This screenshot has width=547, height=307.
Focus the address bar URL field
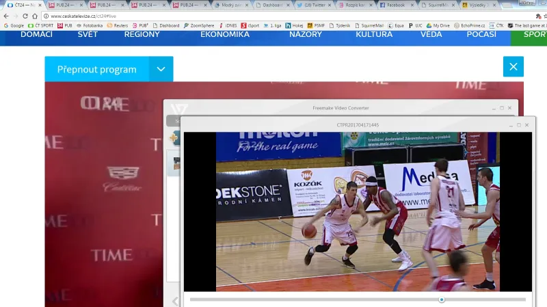click(x=286, y=16)
